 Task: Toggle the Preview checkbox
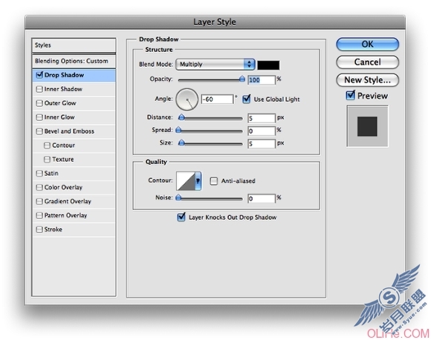coord(350,95)
